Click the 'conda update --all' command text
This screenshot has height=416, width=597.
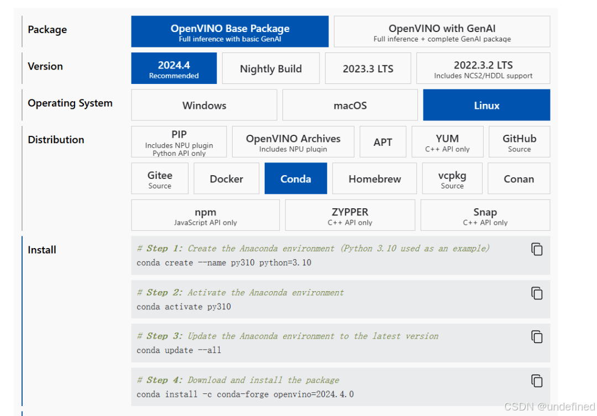click(x=179, y=350)
